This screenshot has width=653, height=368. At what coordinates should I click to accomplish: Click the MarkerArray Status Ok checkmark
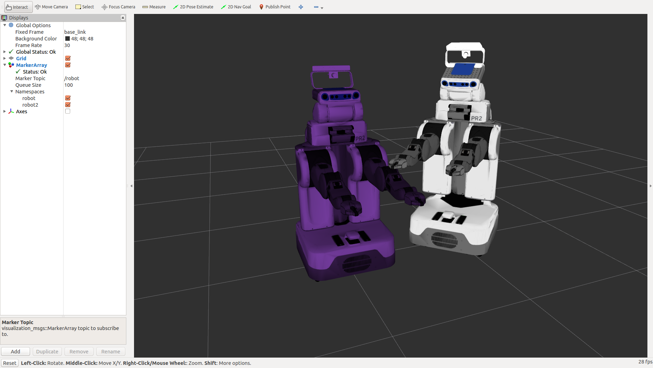pyautogui.click(x=18, y=71)
